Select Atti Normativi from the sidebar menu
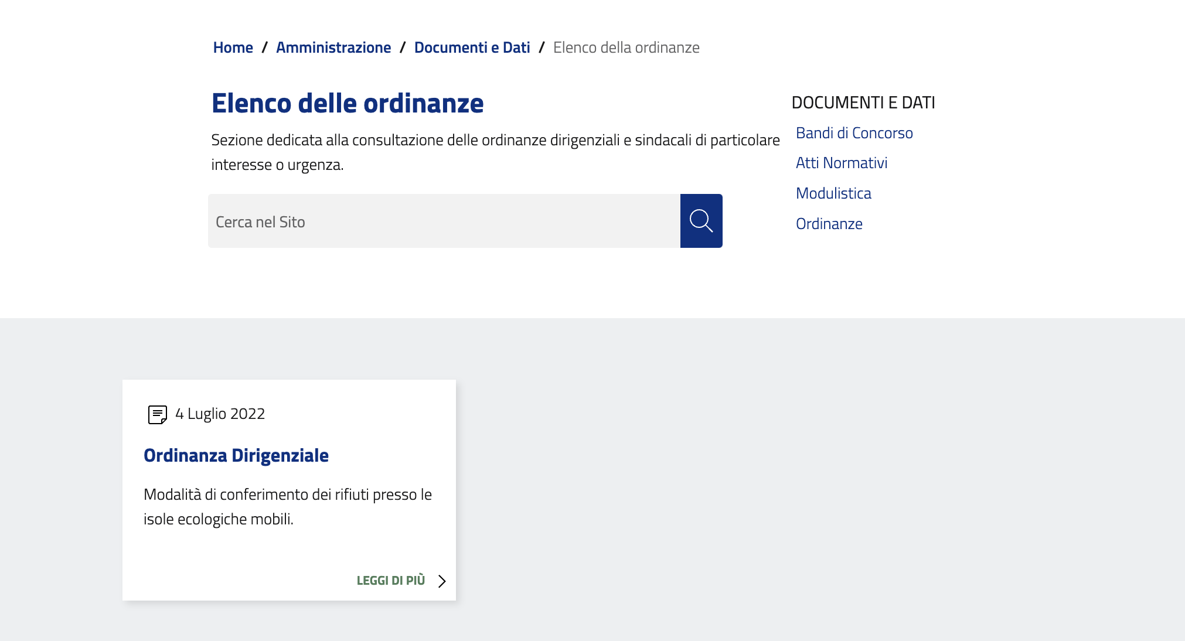The image size is (1185, 641). pyautogui.click(x=841, y=163)
